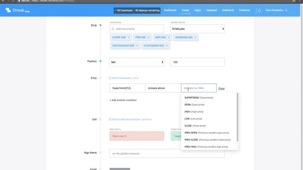Click the search magnifier in instruments field
Viewport: 303px width, 170px height.
coord(113,29)
